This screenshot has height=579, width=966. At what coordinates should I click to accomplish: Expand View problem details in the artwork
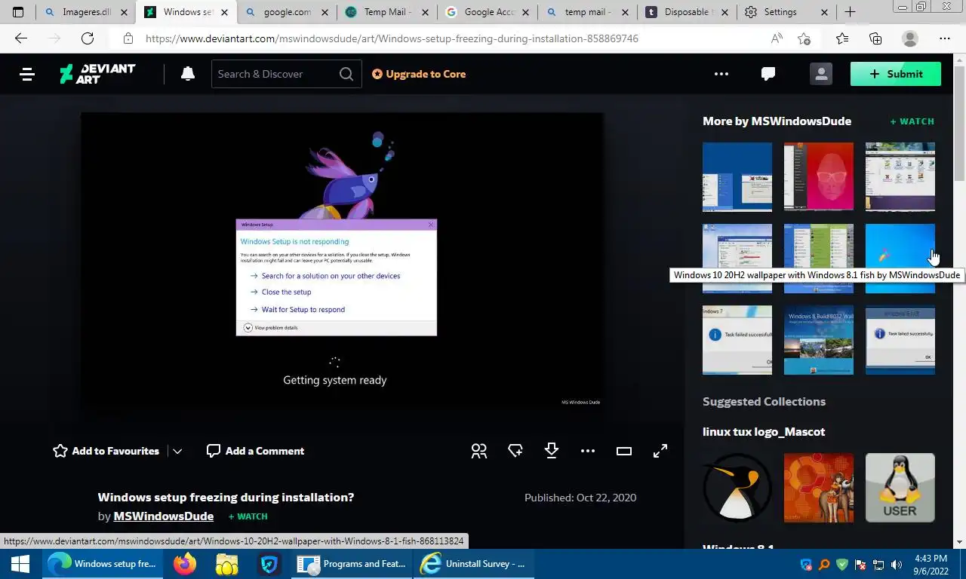point(271,328)
